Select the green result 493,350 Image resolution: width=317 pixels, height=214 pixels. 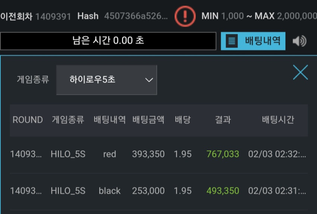pyautogui.click(x=223, y=191)
